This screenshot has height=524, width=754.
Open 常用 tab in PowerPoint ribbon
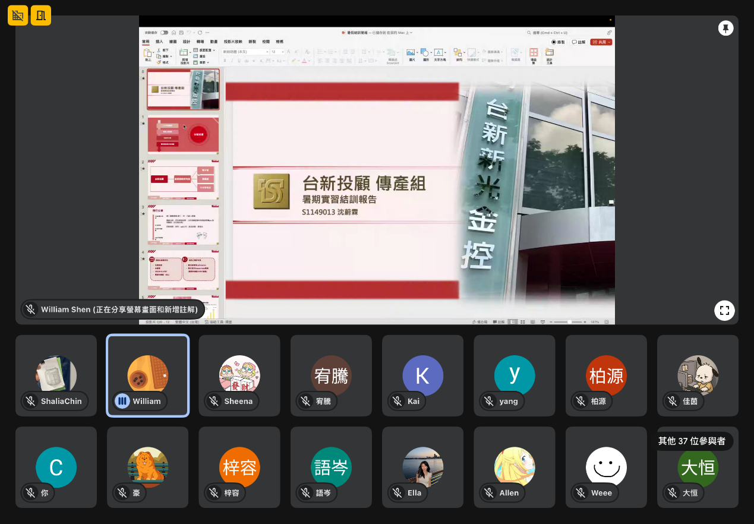[146, 42]
